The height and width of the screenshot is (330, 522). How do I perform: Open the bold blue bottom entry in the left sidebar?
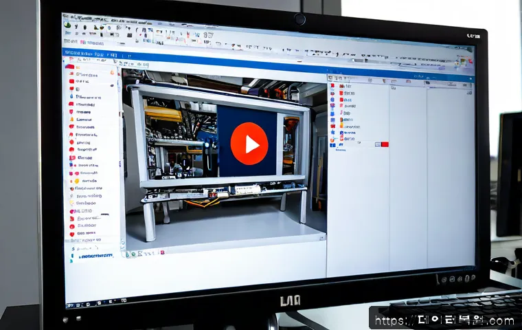click(97, 256)
